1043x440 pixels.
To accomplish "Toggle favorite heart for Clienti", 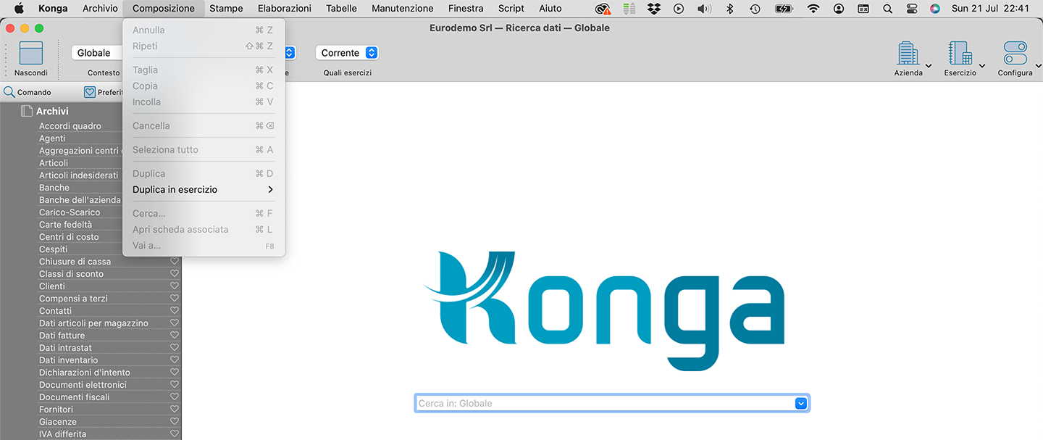I will tap(175, 286).
